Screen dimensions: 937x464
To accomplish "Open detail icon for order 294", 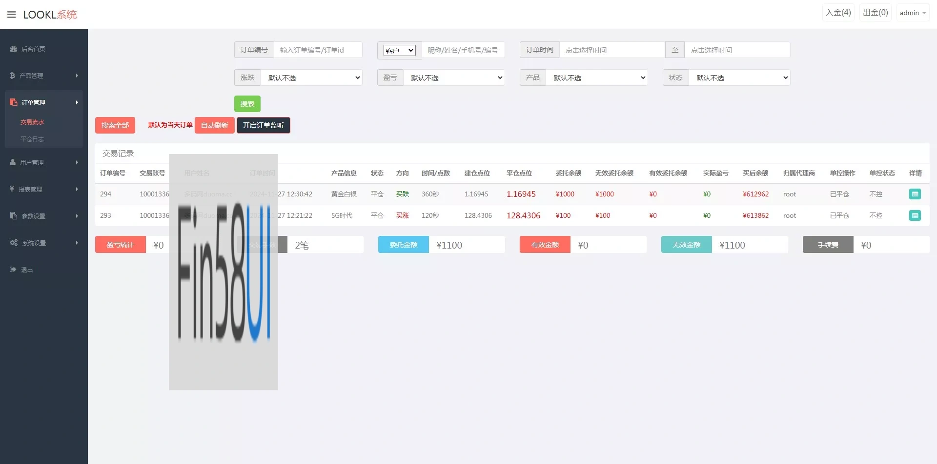I will [x=915, y=194].
